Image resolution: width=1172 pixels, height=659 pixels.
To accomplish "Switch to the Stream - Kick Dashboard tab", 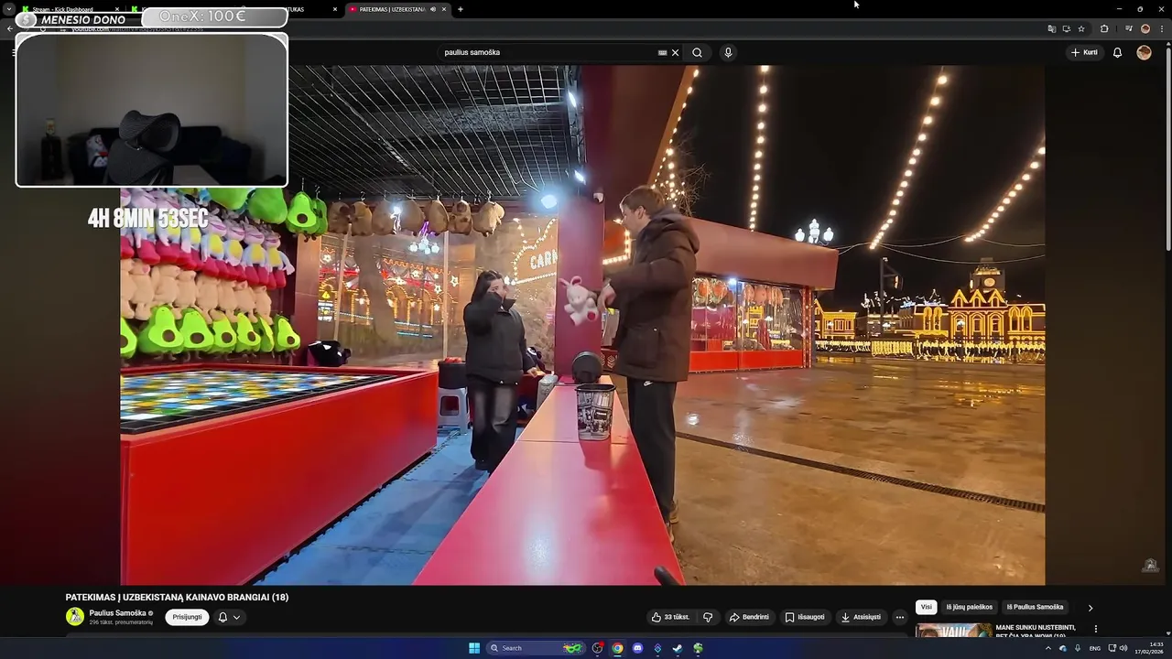I will [x=69, y=9].
